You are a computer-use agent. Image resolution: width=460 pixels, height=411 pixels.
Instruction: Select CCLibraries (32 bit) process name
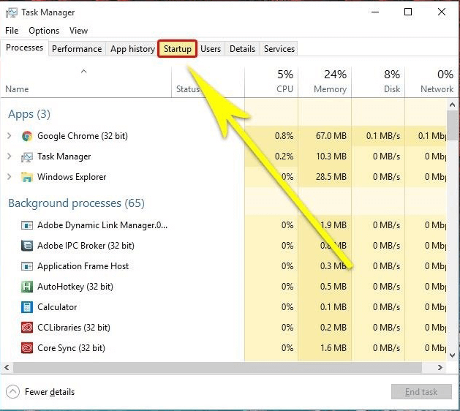(x=74, y=328)
